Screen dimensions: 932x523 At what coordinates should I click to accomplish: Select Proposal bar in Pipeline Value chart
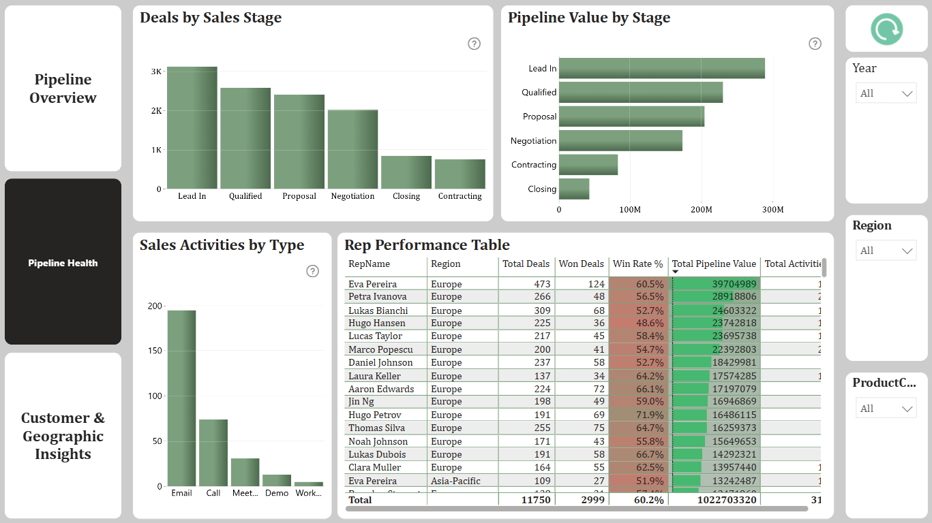coord(631,116)
